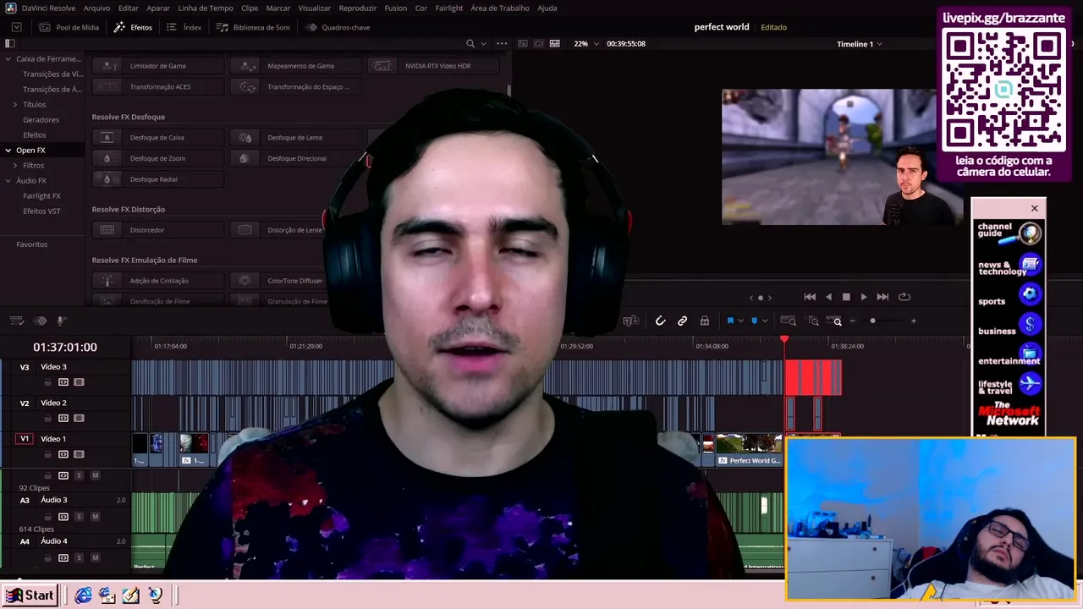Select Desfoque Radial effect
The width and height of the screenshot is (1083, 609).
[x=158, y=179]
